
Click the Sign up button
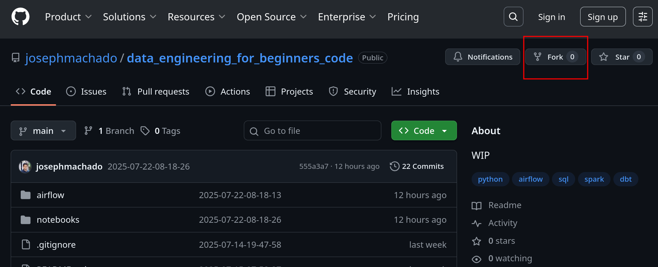[x=603, y=16]
